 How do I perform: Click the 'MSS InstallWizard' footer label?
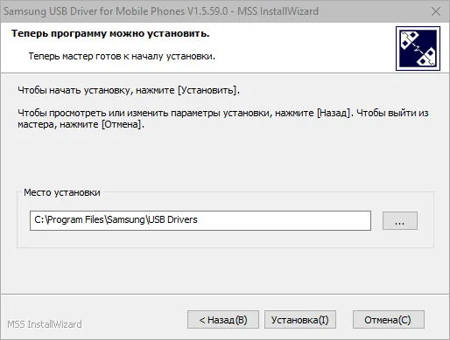click(45, 324)
